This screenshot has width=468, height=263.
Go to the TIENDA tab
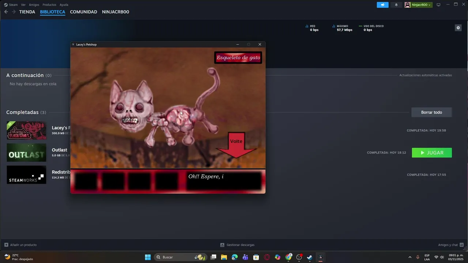point(27,12)
